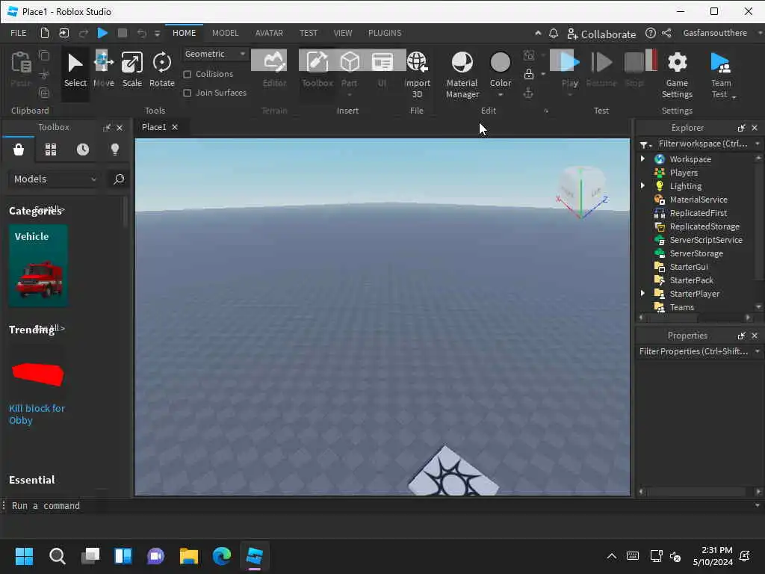Open the Terrain Editor

[x=274, y=70]
